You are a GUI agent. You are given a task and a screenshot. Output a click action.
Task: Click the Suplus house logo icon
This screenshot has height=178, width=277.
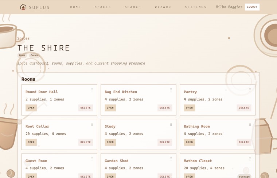point(23,7)
